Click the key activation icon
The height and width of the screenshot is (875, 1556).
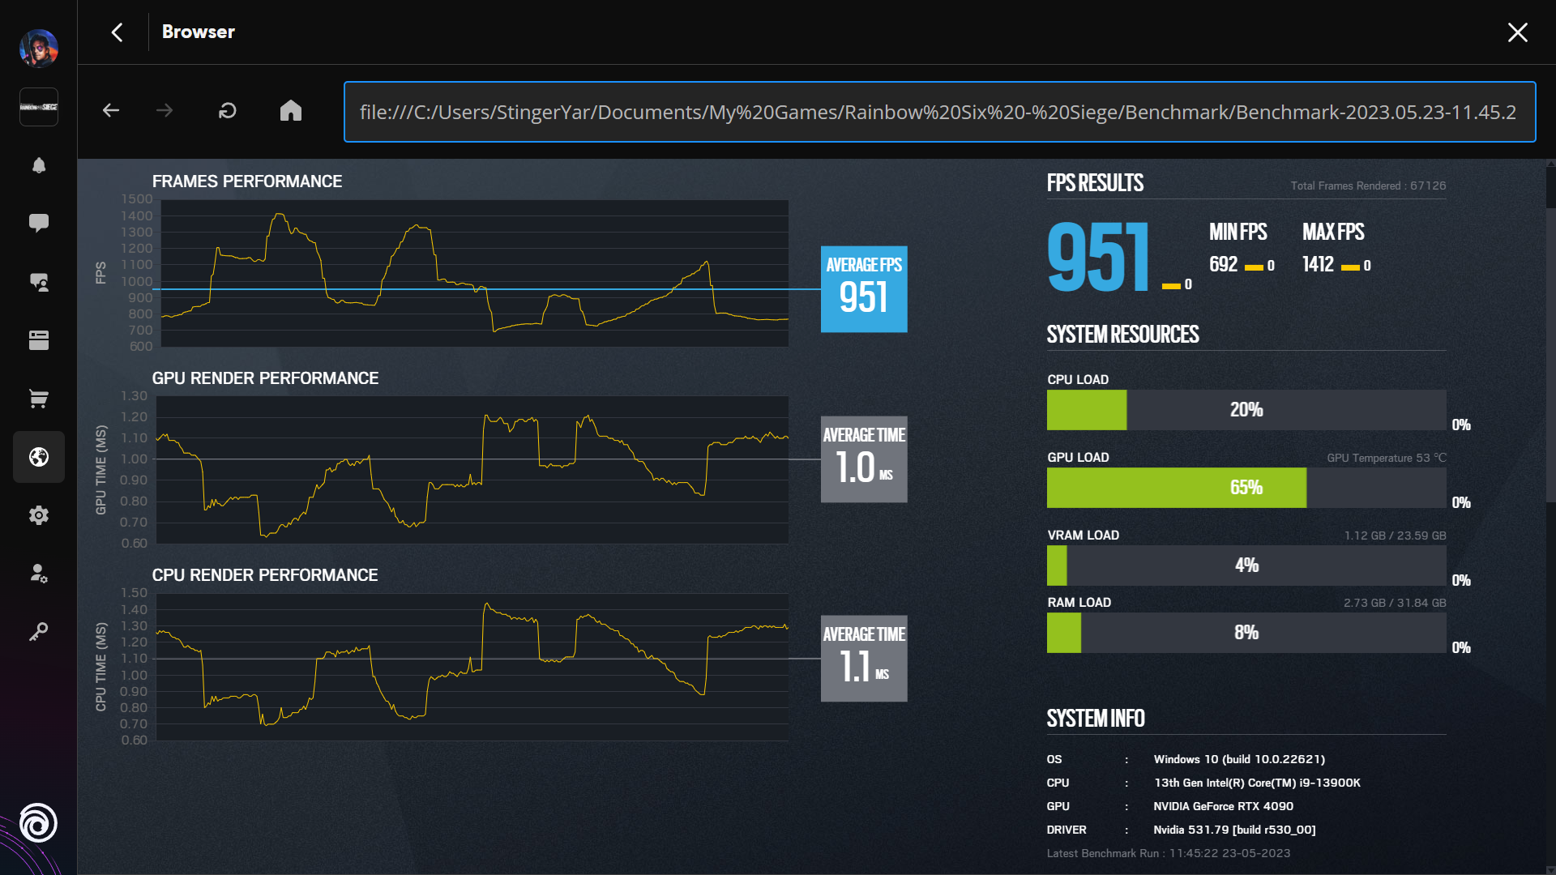(39, 632)
